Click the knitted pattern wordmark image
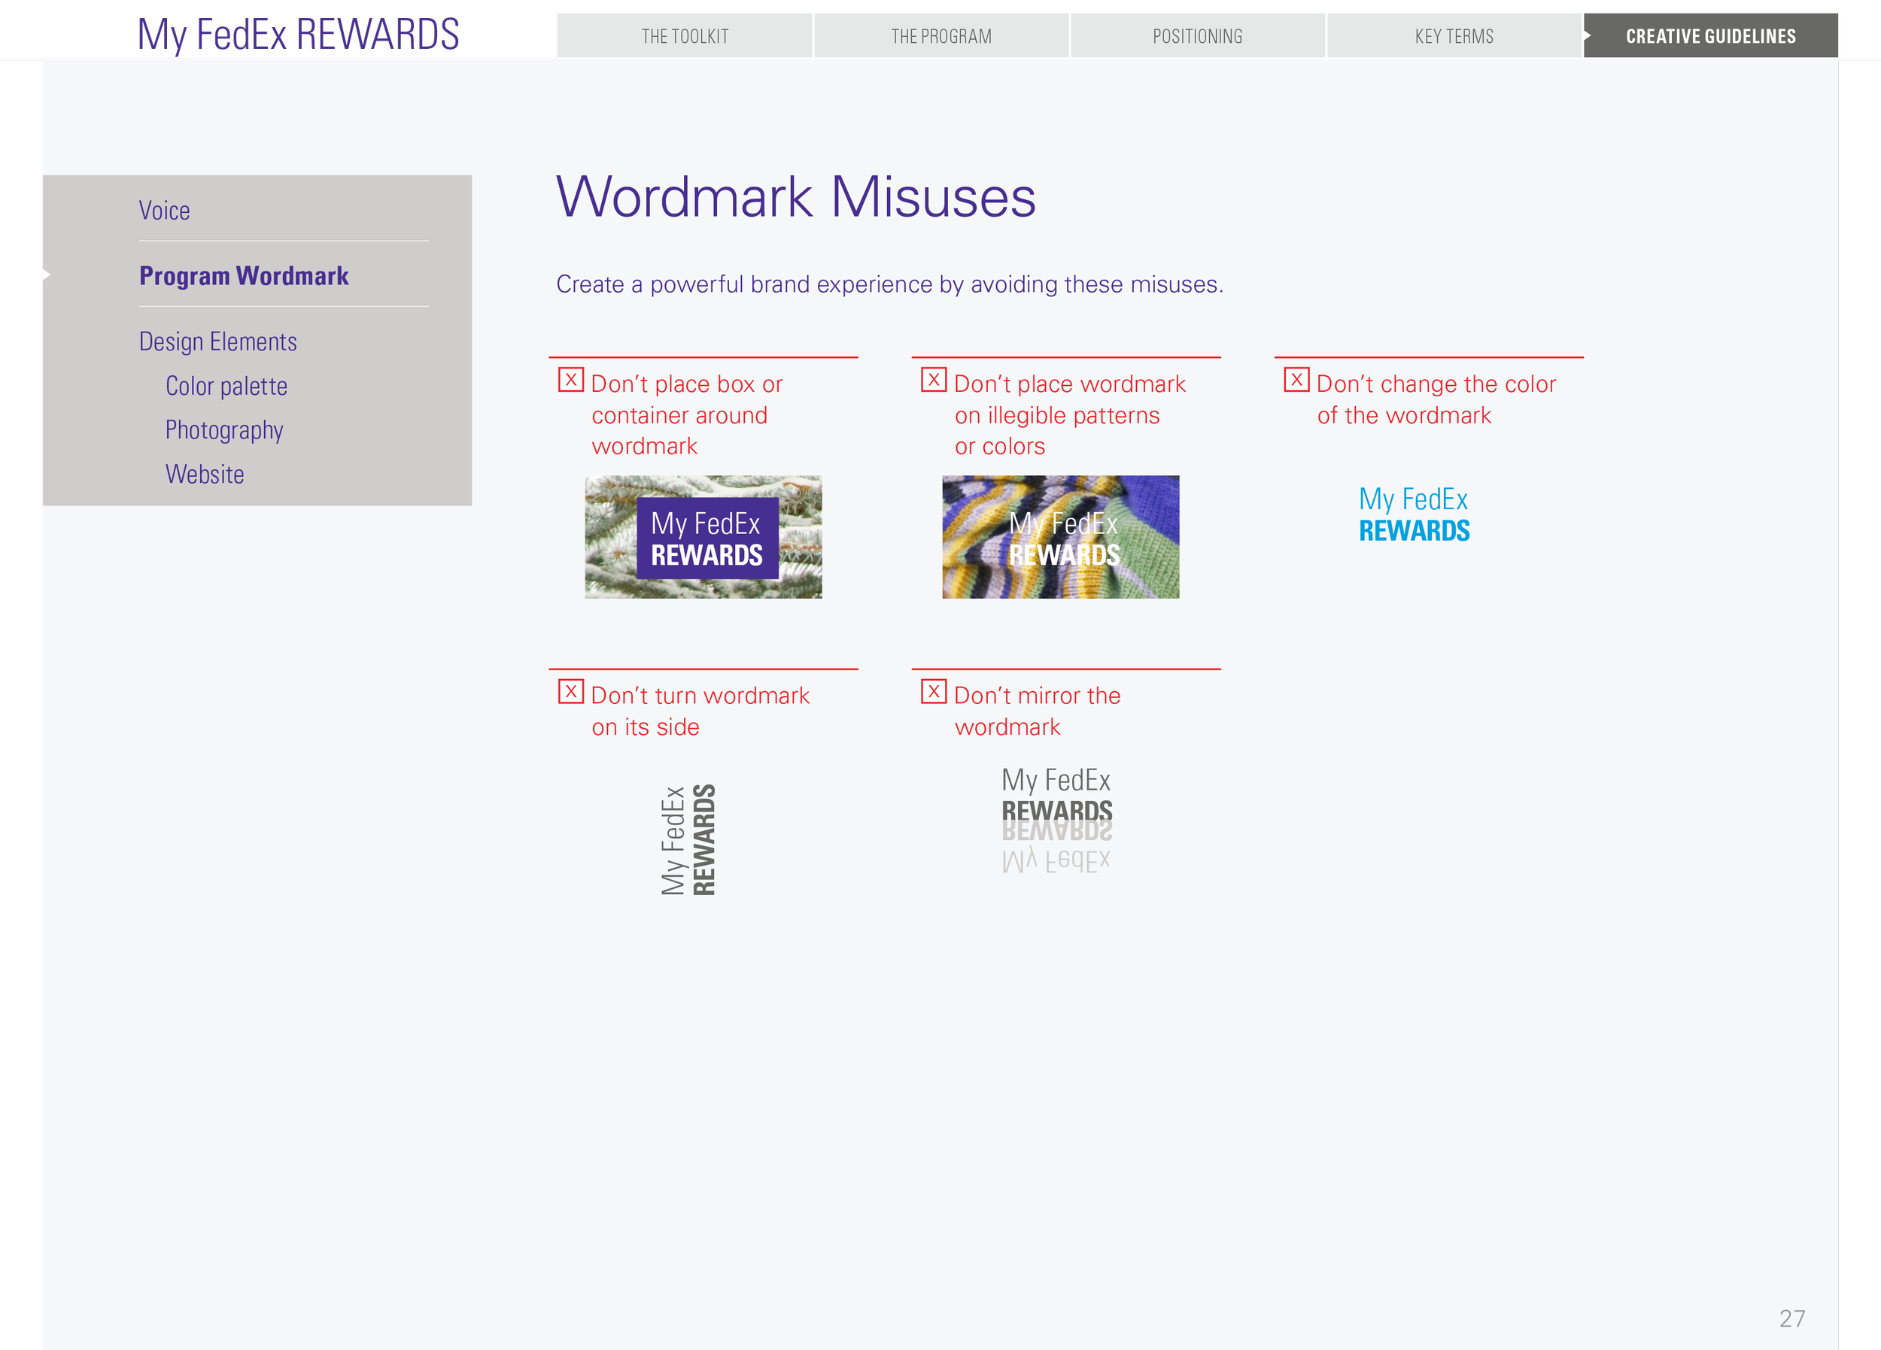This screenshot has width=1881, height=1350. point(1060,536)
